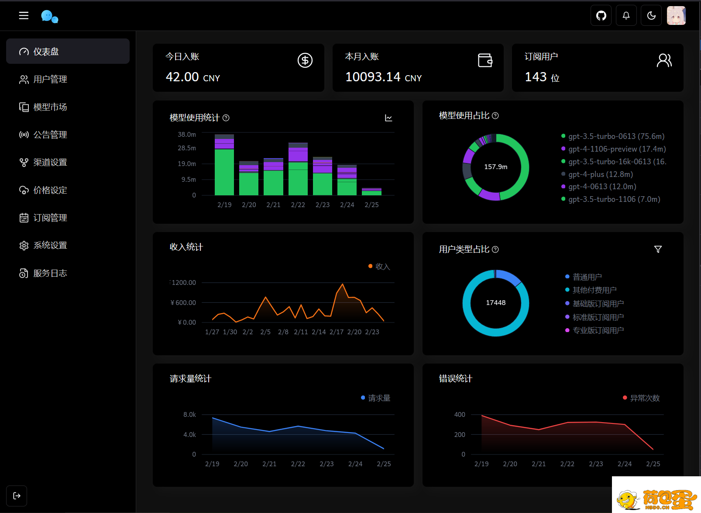Screen dimensions: 701x513
Task: Click the 157.9m model donut center
Action: 496,167
